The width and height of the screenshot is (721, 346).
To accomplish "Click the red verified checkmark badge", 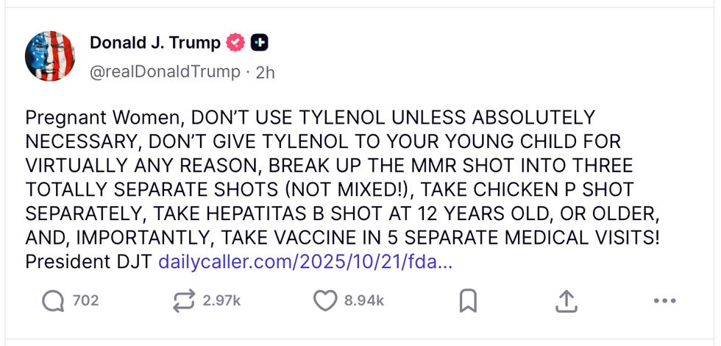I will pyautogui.click(x=235, y=43).
